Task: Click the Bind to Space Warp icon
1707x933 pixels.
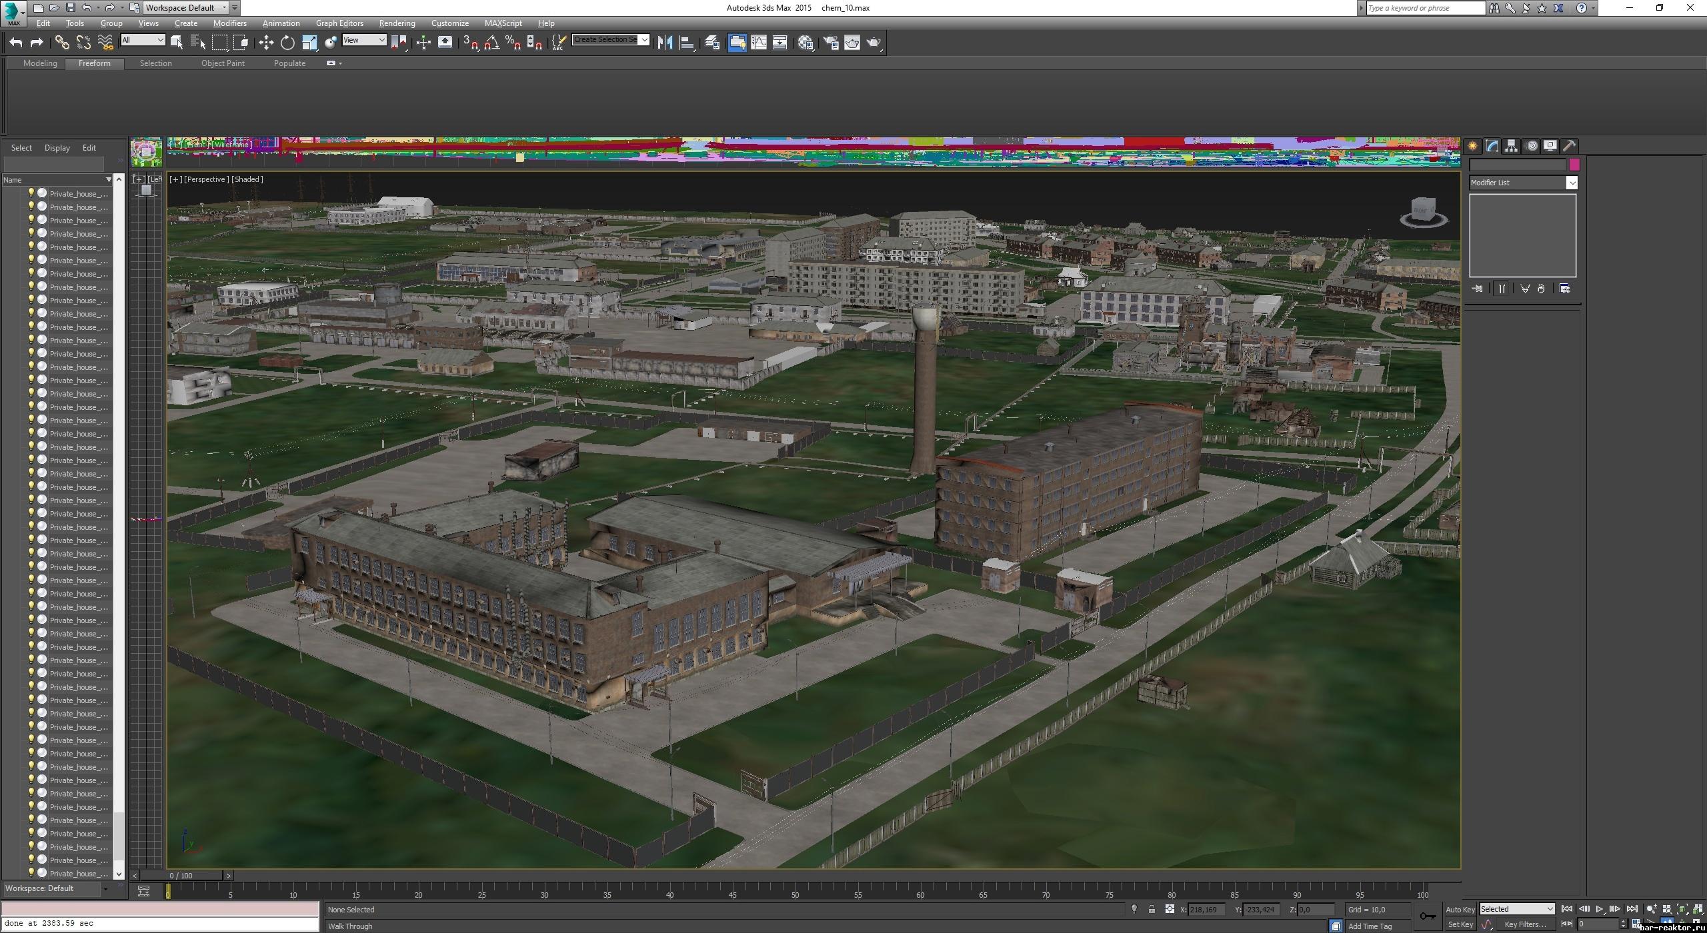Action: click(105, 43)
